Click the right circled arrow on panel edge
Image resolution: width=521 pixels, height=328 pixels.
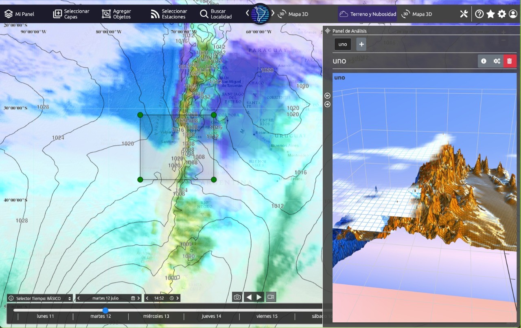point(327,104)
